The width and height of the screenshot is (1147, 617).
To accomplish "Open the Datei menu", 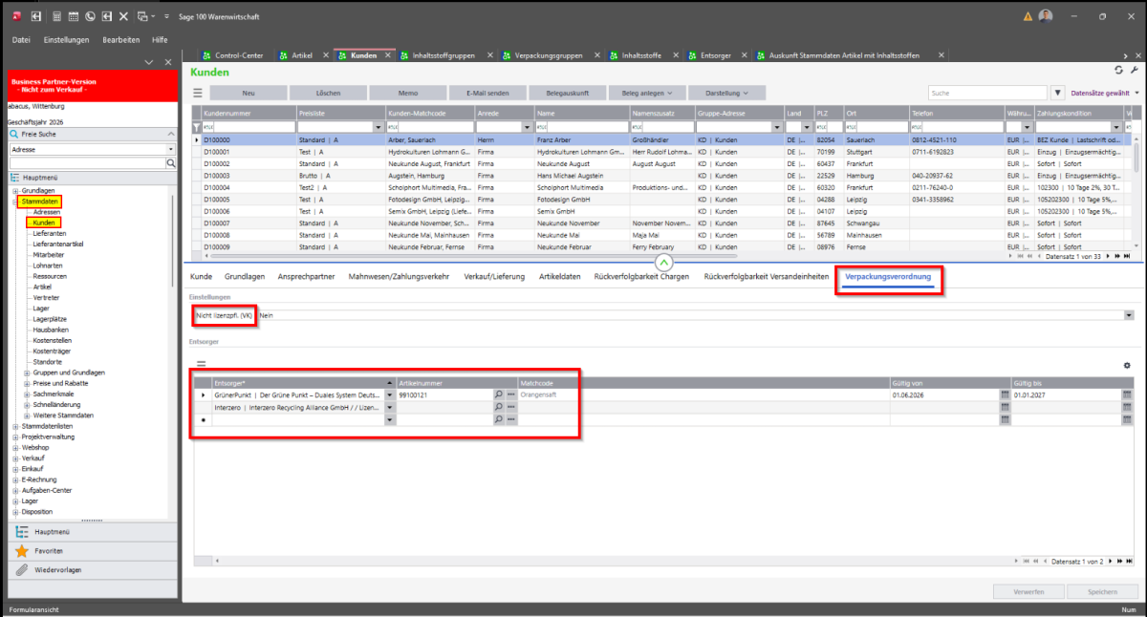I will pyautogui.click(x=21, y=40).
